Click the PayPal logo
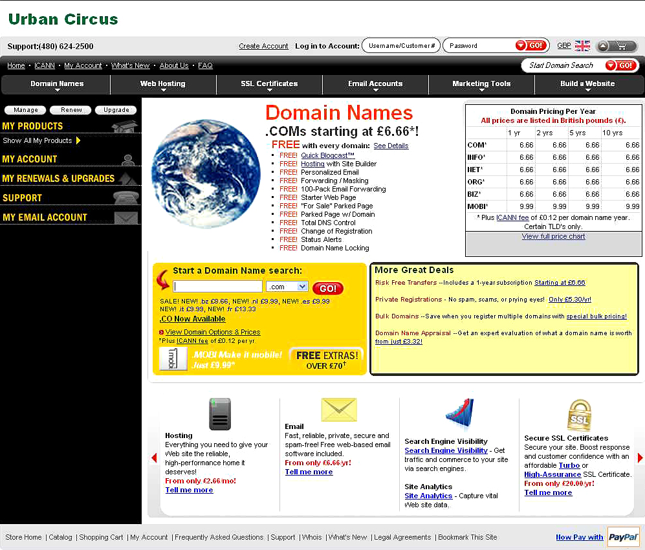Screen dimensions: 645x550 (623, 537)
